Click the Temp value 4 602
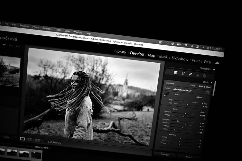The image size is (242, 161). tap(204, 103)
